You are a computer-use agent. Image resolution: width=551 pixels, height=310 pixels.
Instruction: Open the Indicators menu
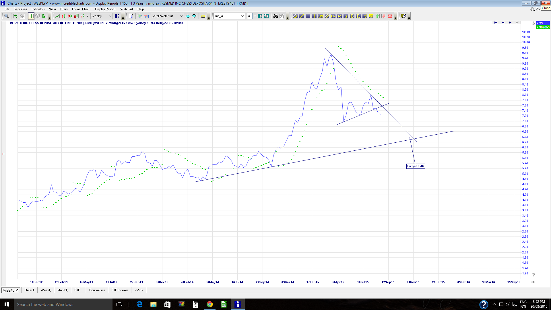coord(38,9)
